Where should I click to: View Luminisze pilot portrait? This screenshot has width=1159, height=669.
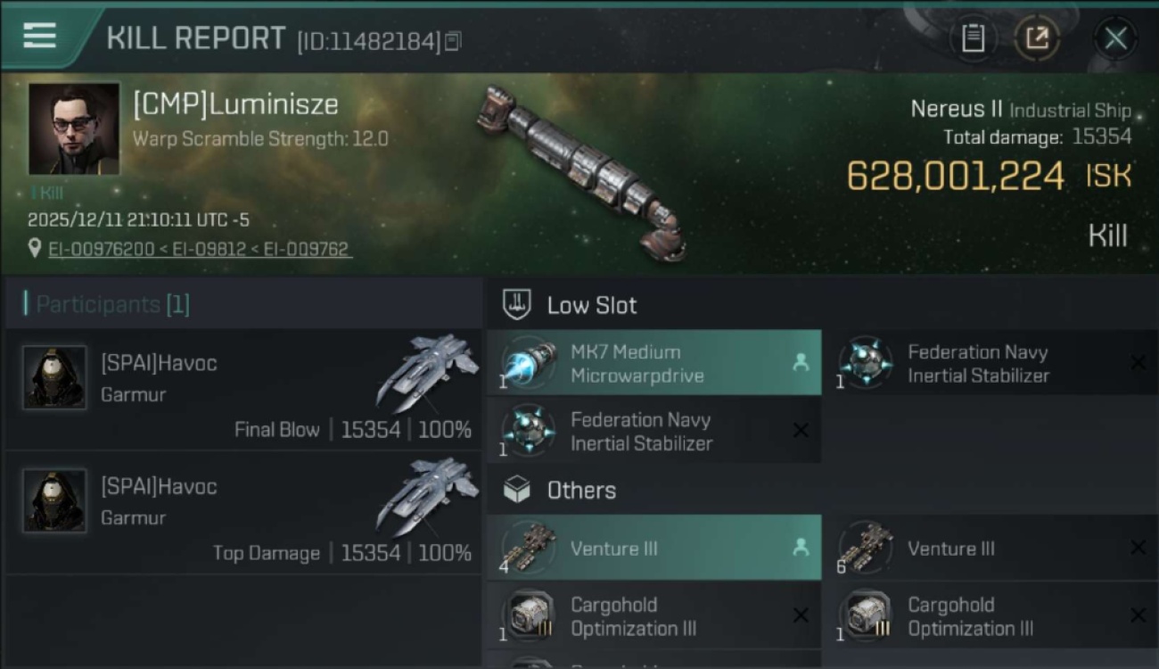74,128
